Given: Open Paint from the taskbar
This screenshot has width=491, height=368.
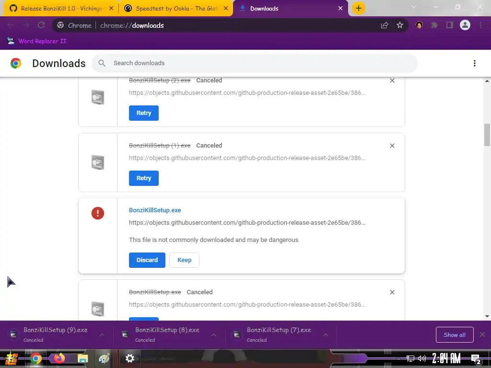Looking at the screenshot, I should point(104,358).
